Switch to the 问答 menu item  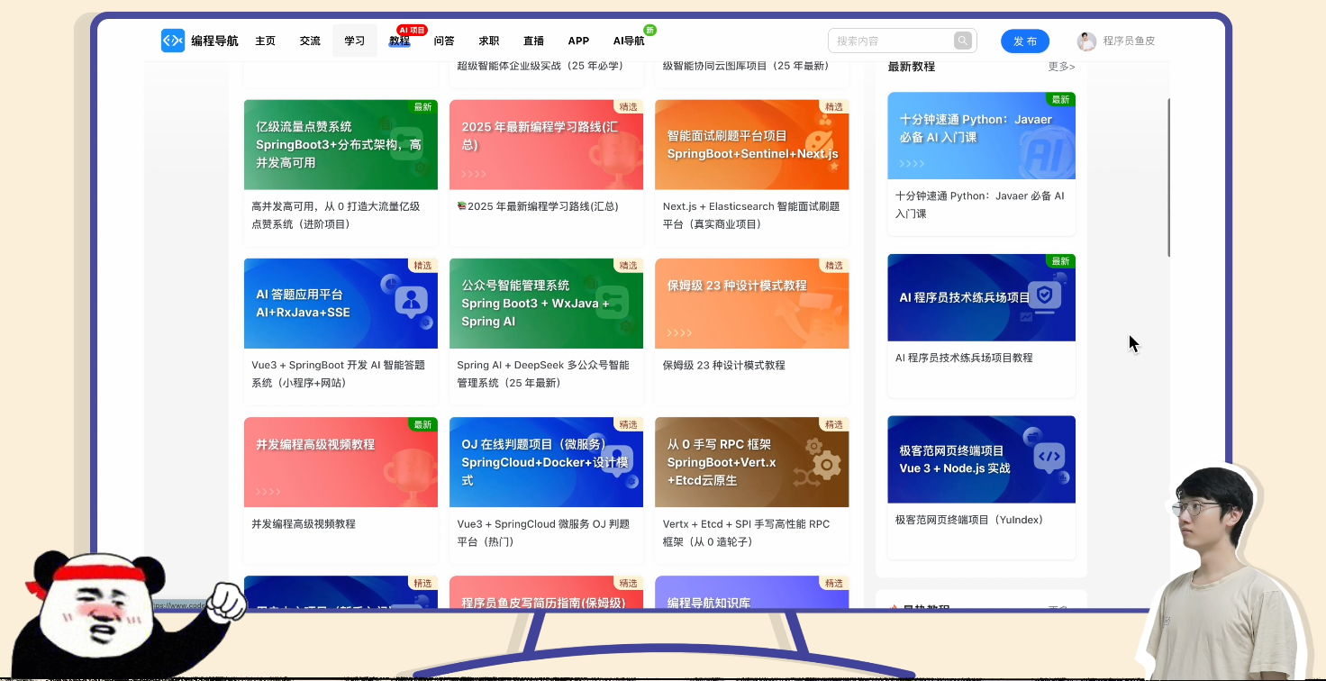point(444,41)
